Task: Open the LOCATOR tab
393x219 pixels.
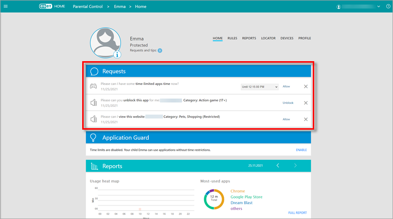Action: [268, 38]
